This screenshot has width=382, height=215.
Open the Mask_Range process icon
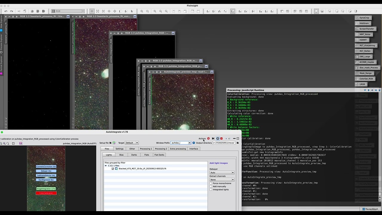[x=364, y=73]
